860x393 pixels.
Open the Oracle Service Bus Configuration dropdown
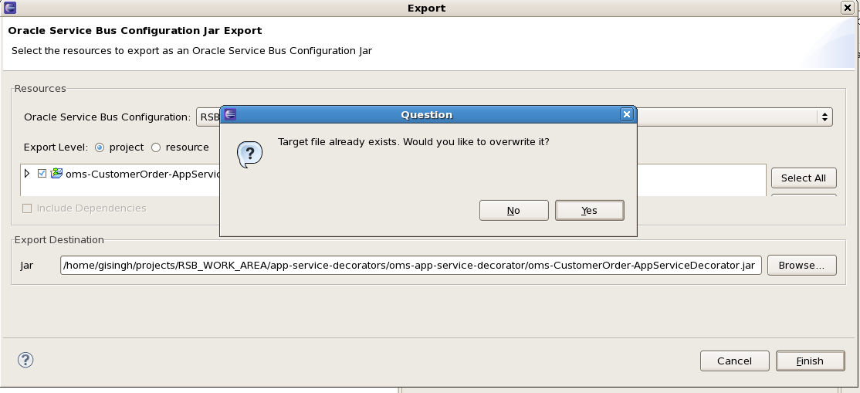(824, 117)
